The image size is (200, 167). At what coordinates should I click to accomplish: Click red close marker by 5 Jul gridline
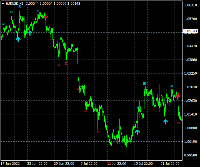78,89
